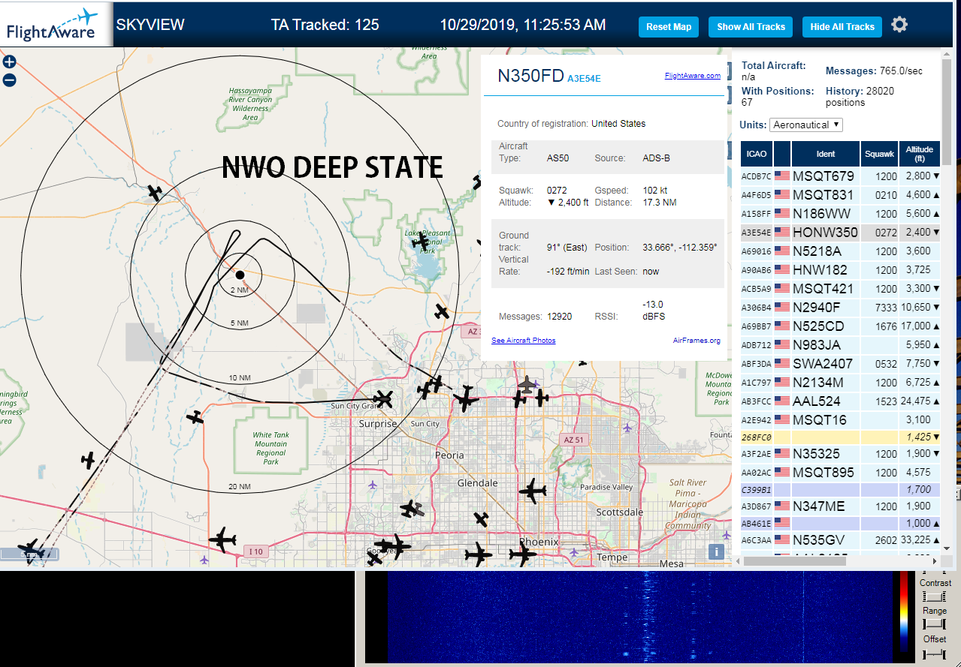Zoom in on the map
961x667 pixels.
pos(9,62)
